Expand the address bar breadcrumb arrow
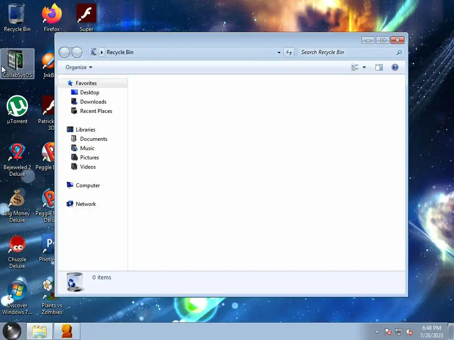The height and width of the screenshot is (340, 454). coord(102,52)
